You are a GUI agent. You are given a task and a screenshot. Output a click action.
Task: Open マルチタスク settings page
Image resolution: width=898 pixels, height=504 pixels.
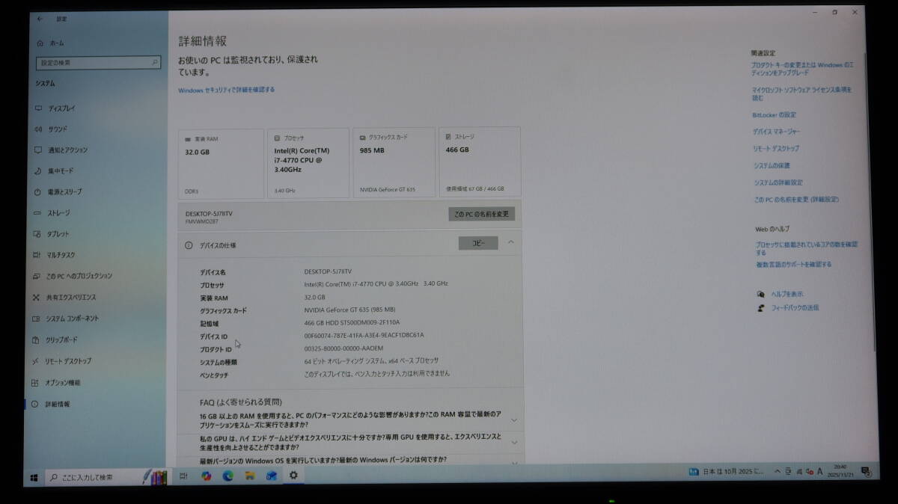55,255
